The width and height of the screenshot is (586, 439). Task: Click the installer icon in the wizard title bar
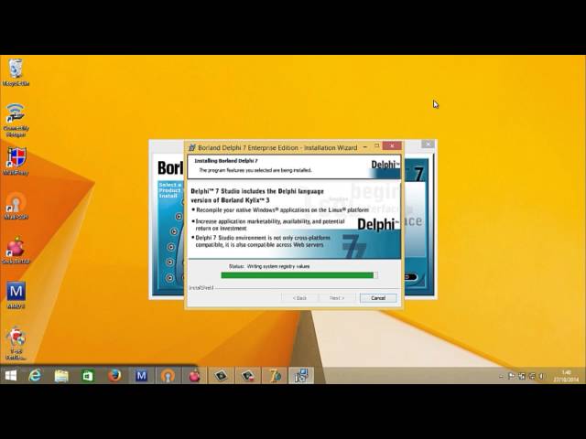point(191,147)
